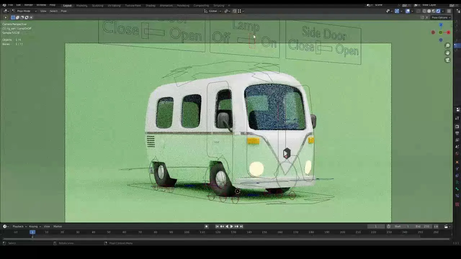Toggle X-axis mirror in pose header
The width and height of the screenshot is (461, 259).
click(x=427, y=18)
